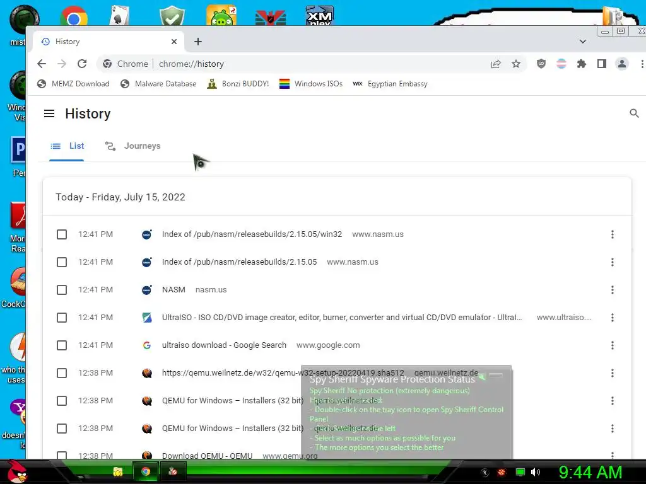The image size is (646, 484).
Task: Check the ultraiso download Google Search checkbox
Action: (x=62, y=345)
